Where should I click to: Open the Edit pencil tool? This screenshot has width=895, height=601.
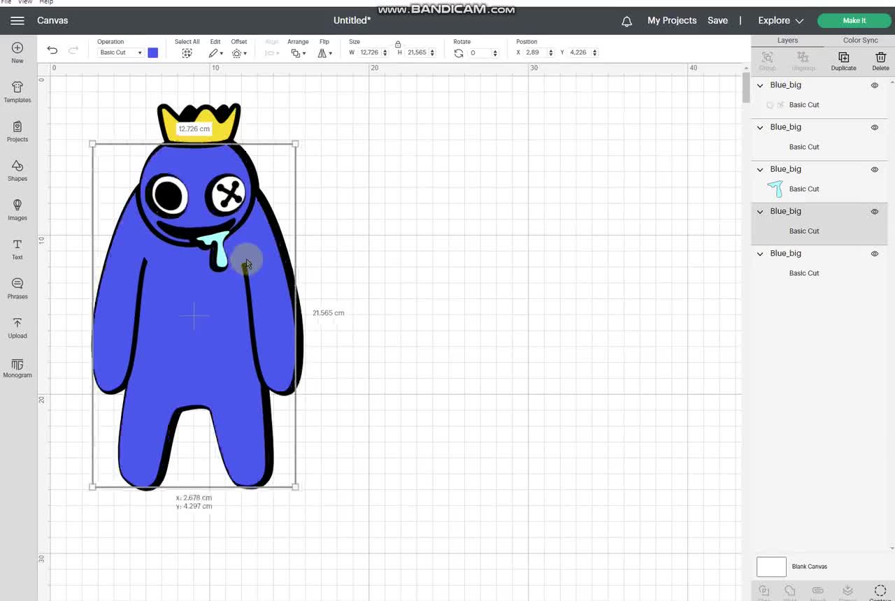(x=214, y=53)
